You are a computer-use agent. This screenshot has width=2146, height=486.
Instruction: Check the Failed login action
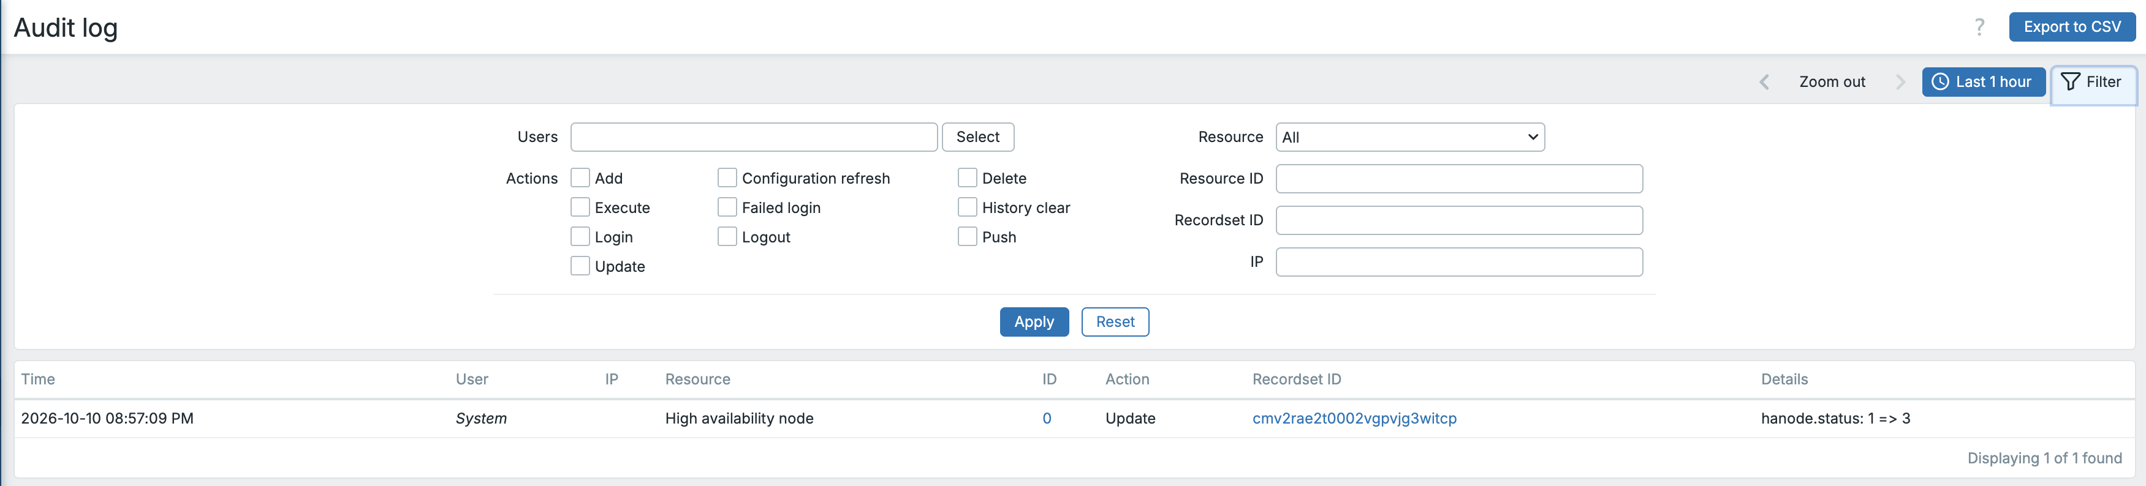(727, 207)
